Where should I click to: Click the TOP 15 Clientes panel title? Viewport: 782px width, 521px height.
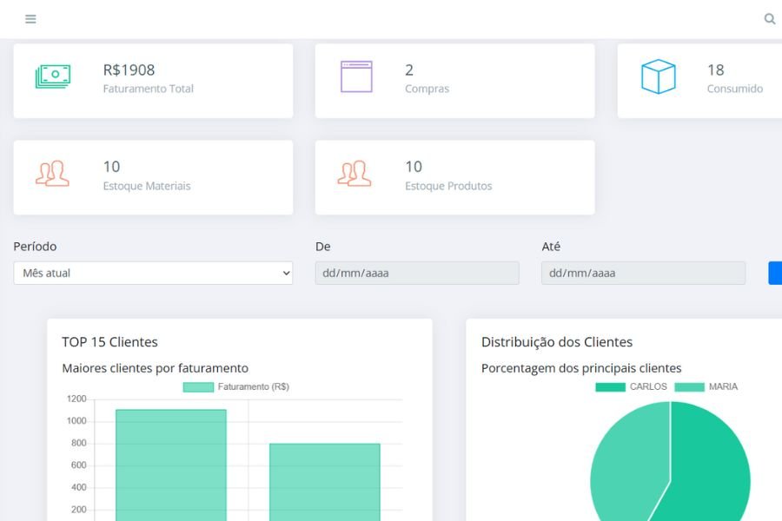(x=109, y=341)
